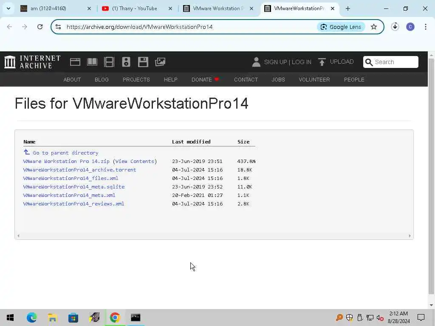Screen dimensions: 435x326
Task: Open the PEOPLE menu item
Action: pyautogui.click(x=354, y=79)
